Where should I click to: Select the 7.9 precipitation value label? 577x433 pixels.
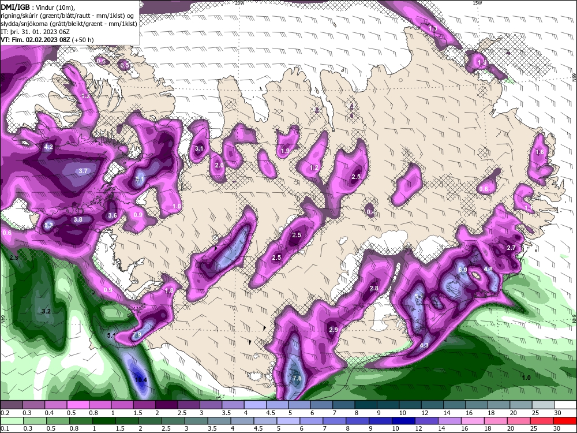[137, 334]
